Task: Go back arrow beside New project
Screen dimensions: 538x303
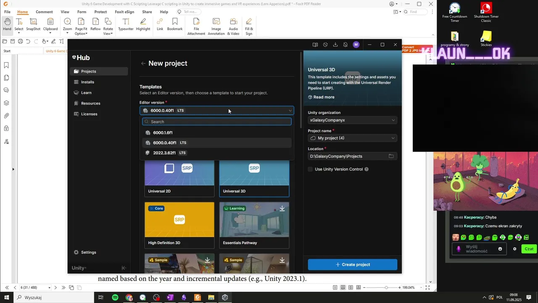Action: (x=143, y=64)
